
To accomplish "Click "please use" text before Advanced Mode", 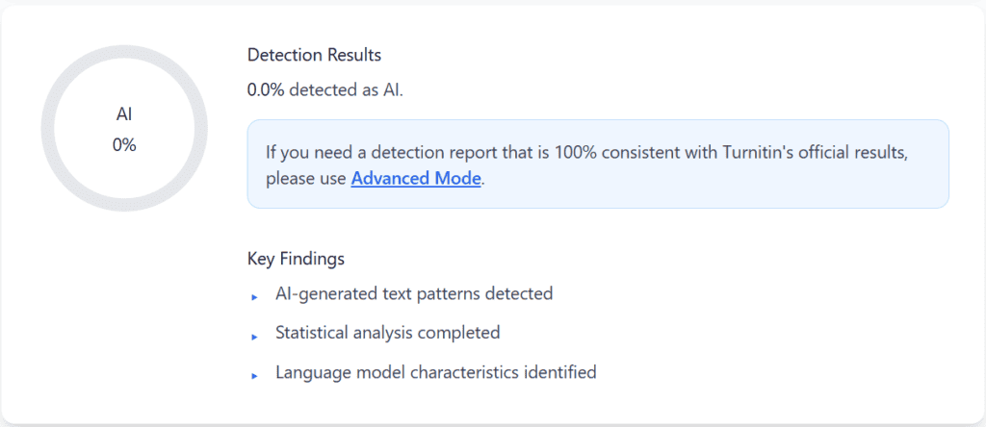I will [307, 179].
